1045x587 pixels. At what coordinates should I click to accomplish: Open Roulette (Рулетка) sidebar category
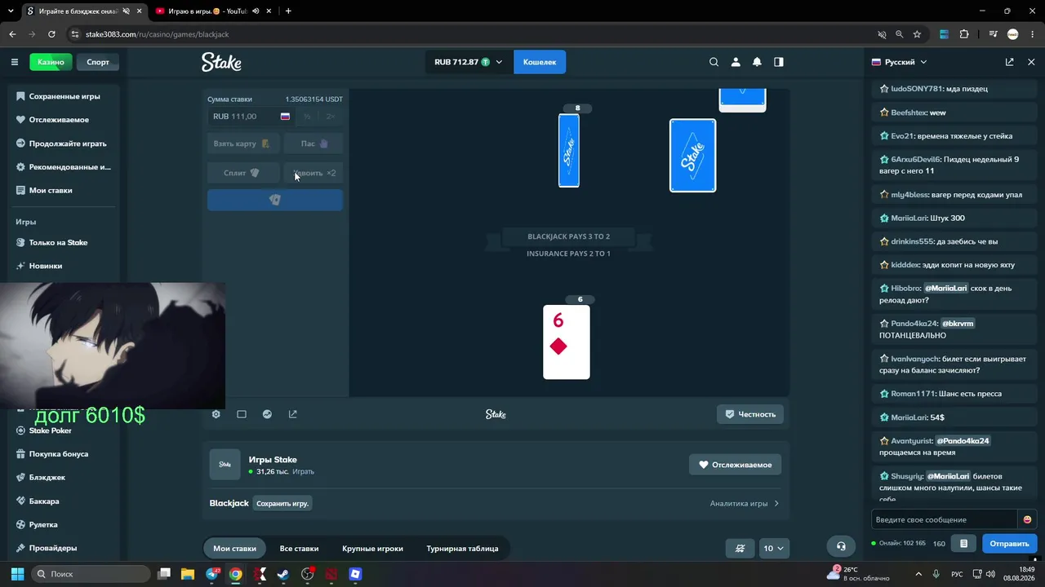tap(43, 525)
